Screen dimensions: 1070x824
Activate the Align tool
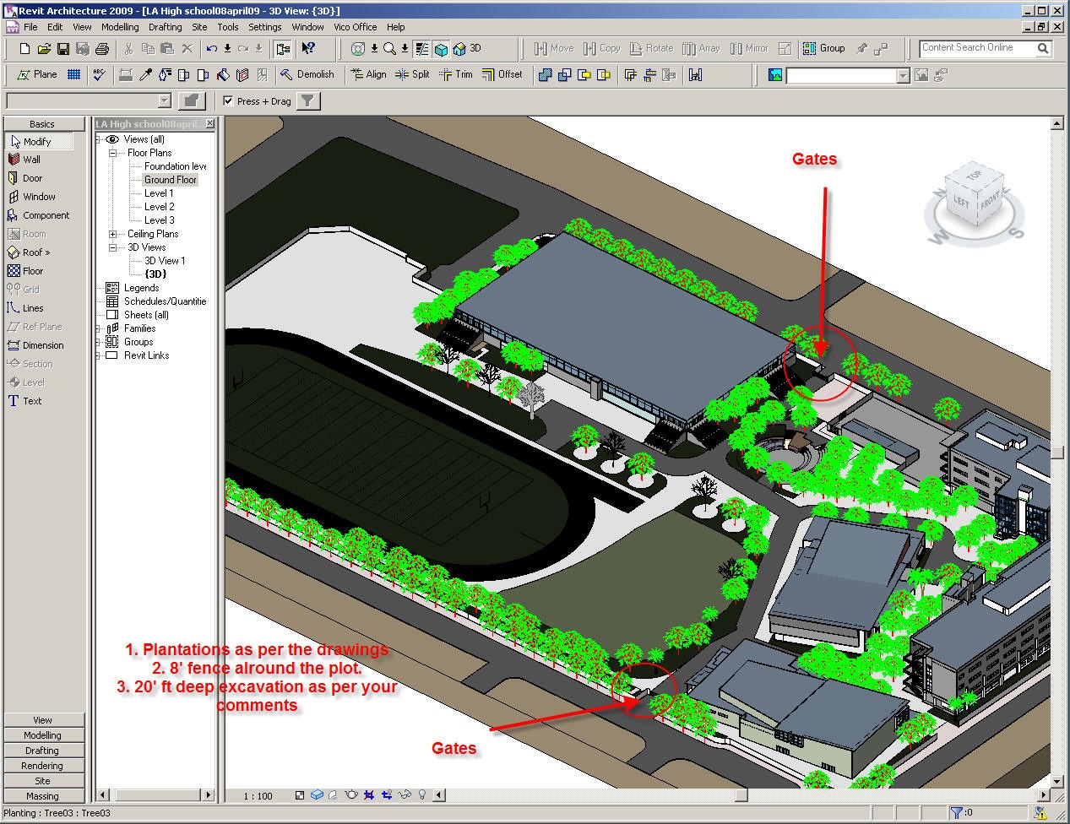(368, 74)
